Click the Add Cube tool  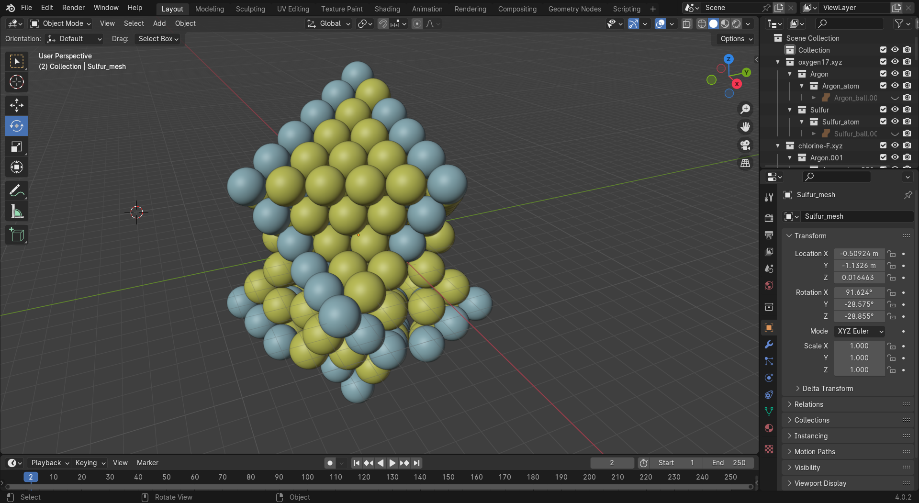[17, 235]
